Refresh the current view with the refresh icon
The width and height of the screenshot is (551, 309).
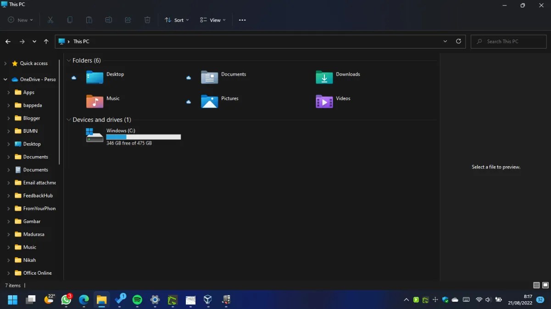point(458,41)
